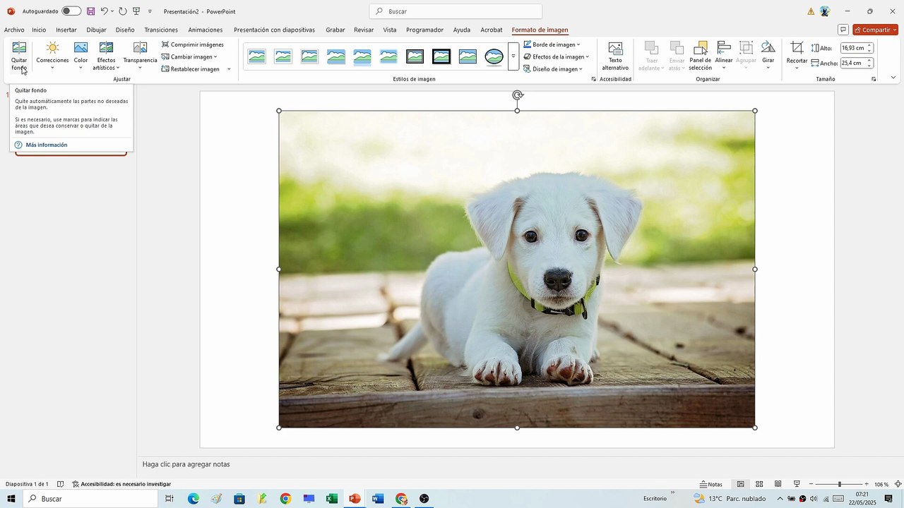The height and width of the screenshot is (508, 904).
Task: Open the Cambiar imagen dropdown
Action: pyautogui.click(x=189, y=56)
